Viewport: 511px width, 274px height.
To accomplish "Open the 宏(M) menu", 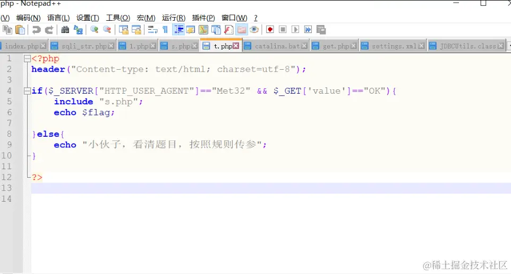I will [146, 18].
